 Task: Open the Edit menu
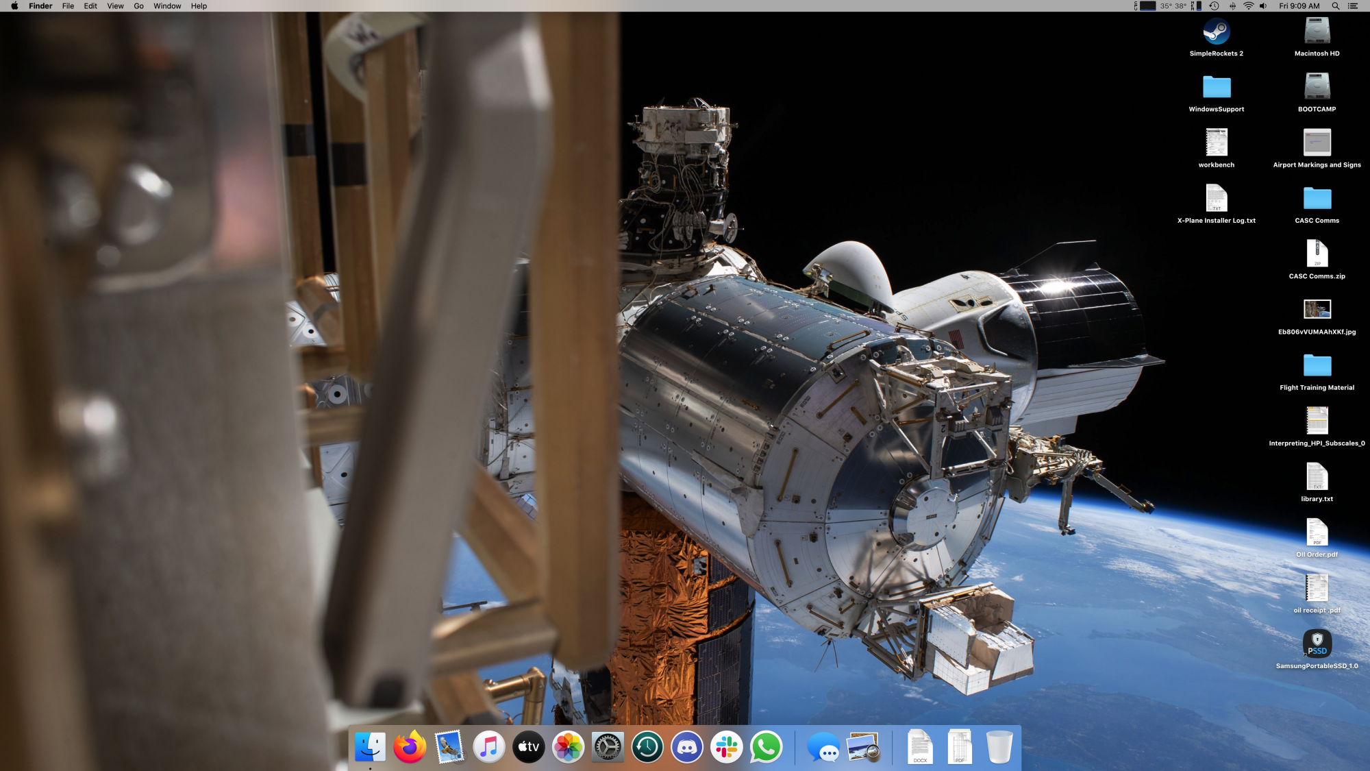(x=90, y=5)
